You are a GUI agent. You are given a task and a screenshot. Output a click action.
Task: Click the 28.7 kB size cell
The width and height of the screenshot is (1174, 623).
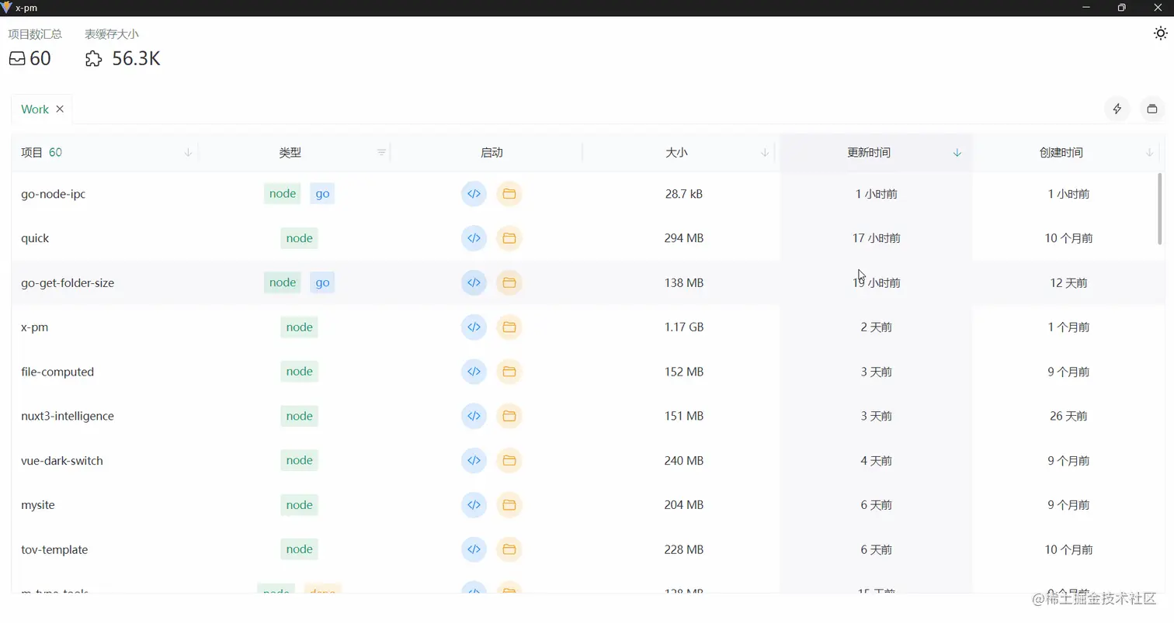click(x=684, y=194)
